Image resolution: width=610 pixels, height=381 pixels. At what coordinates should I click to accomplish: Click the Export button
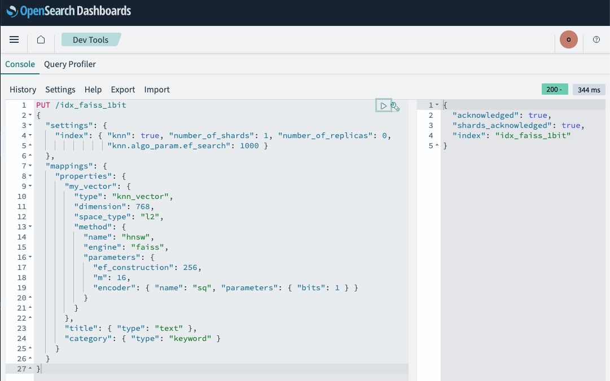point(123,90)
